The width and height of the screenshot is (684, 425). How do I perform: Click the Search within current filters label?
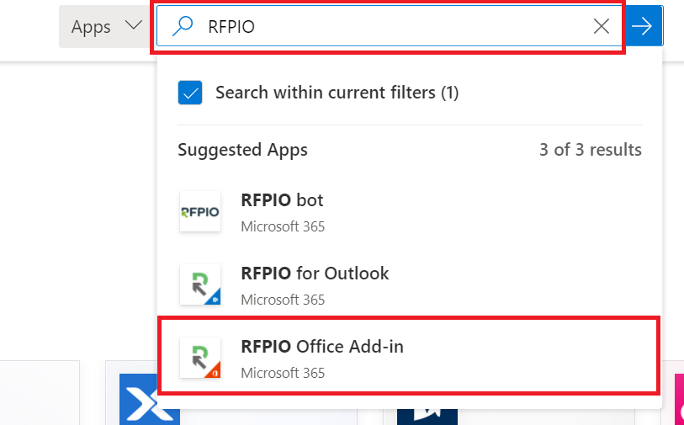(x=337, y=93)
